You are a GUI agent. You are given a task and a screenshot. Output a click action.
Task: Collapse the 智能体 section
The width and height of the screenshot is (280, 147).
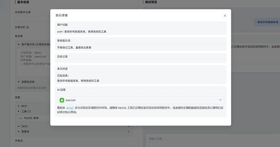(19, 132)
